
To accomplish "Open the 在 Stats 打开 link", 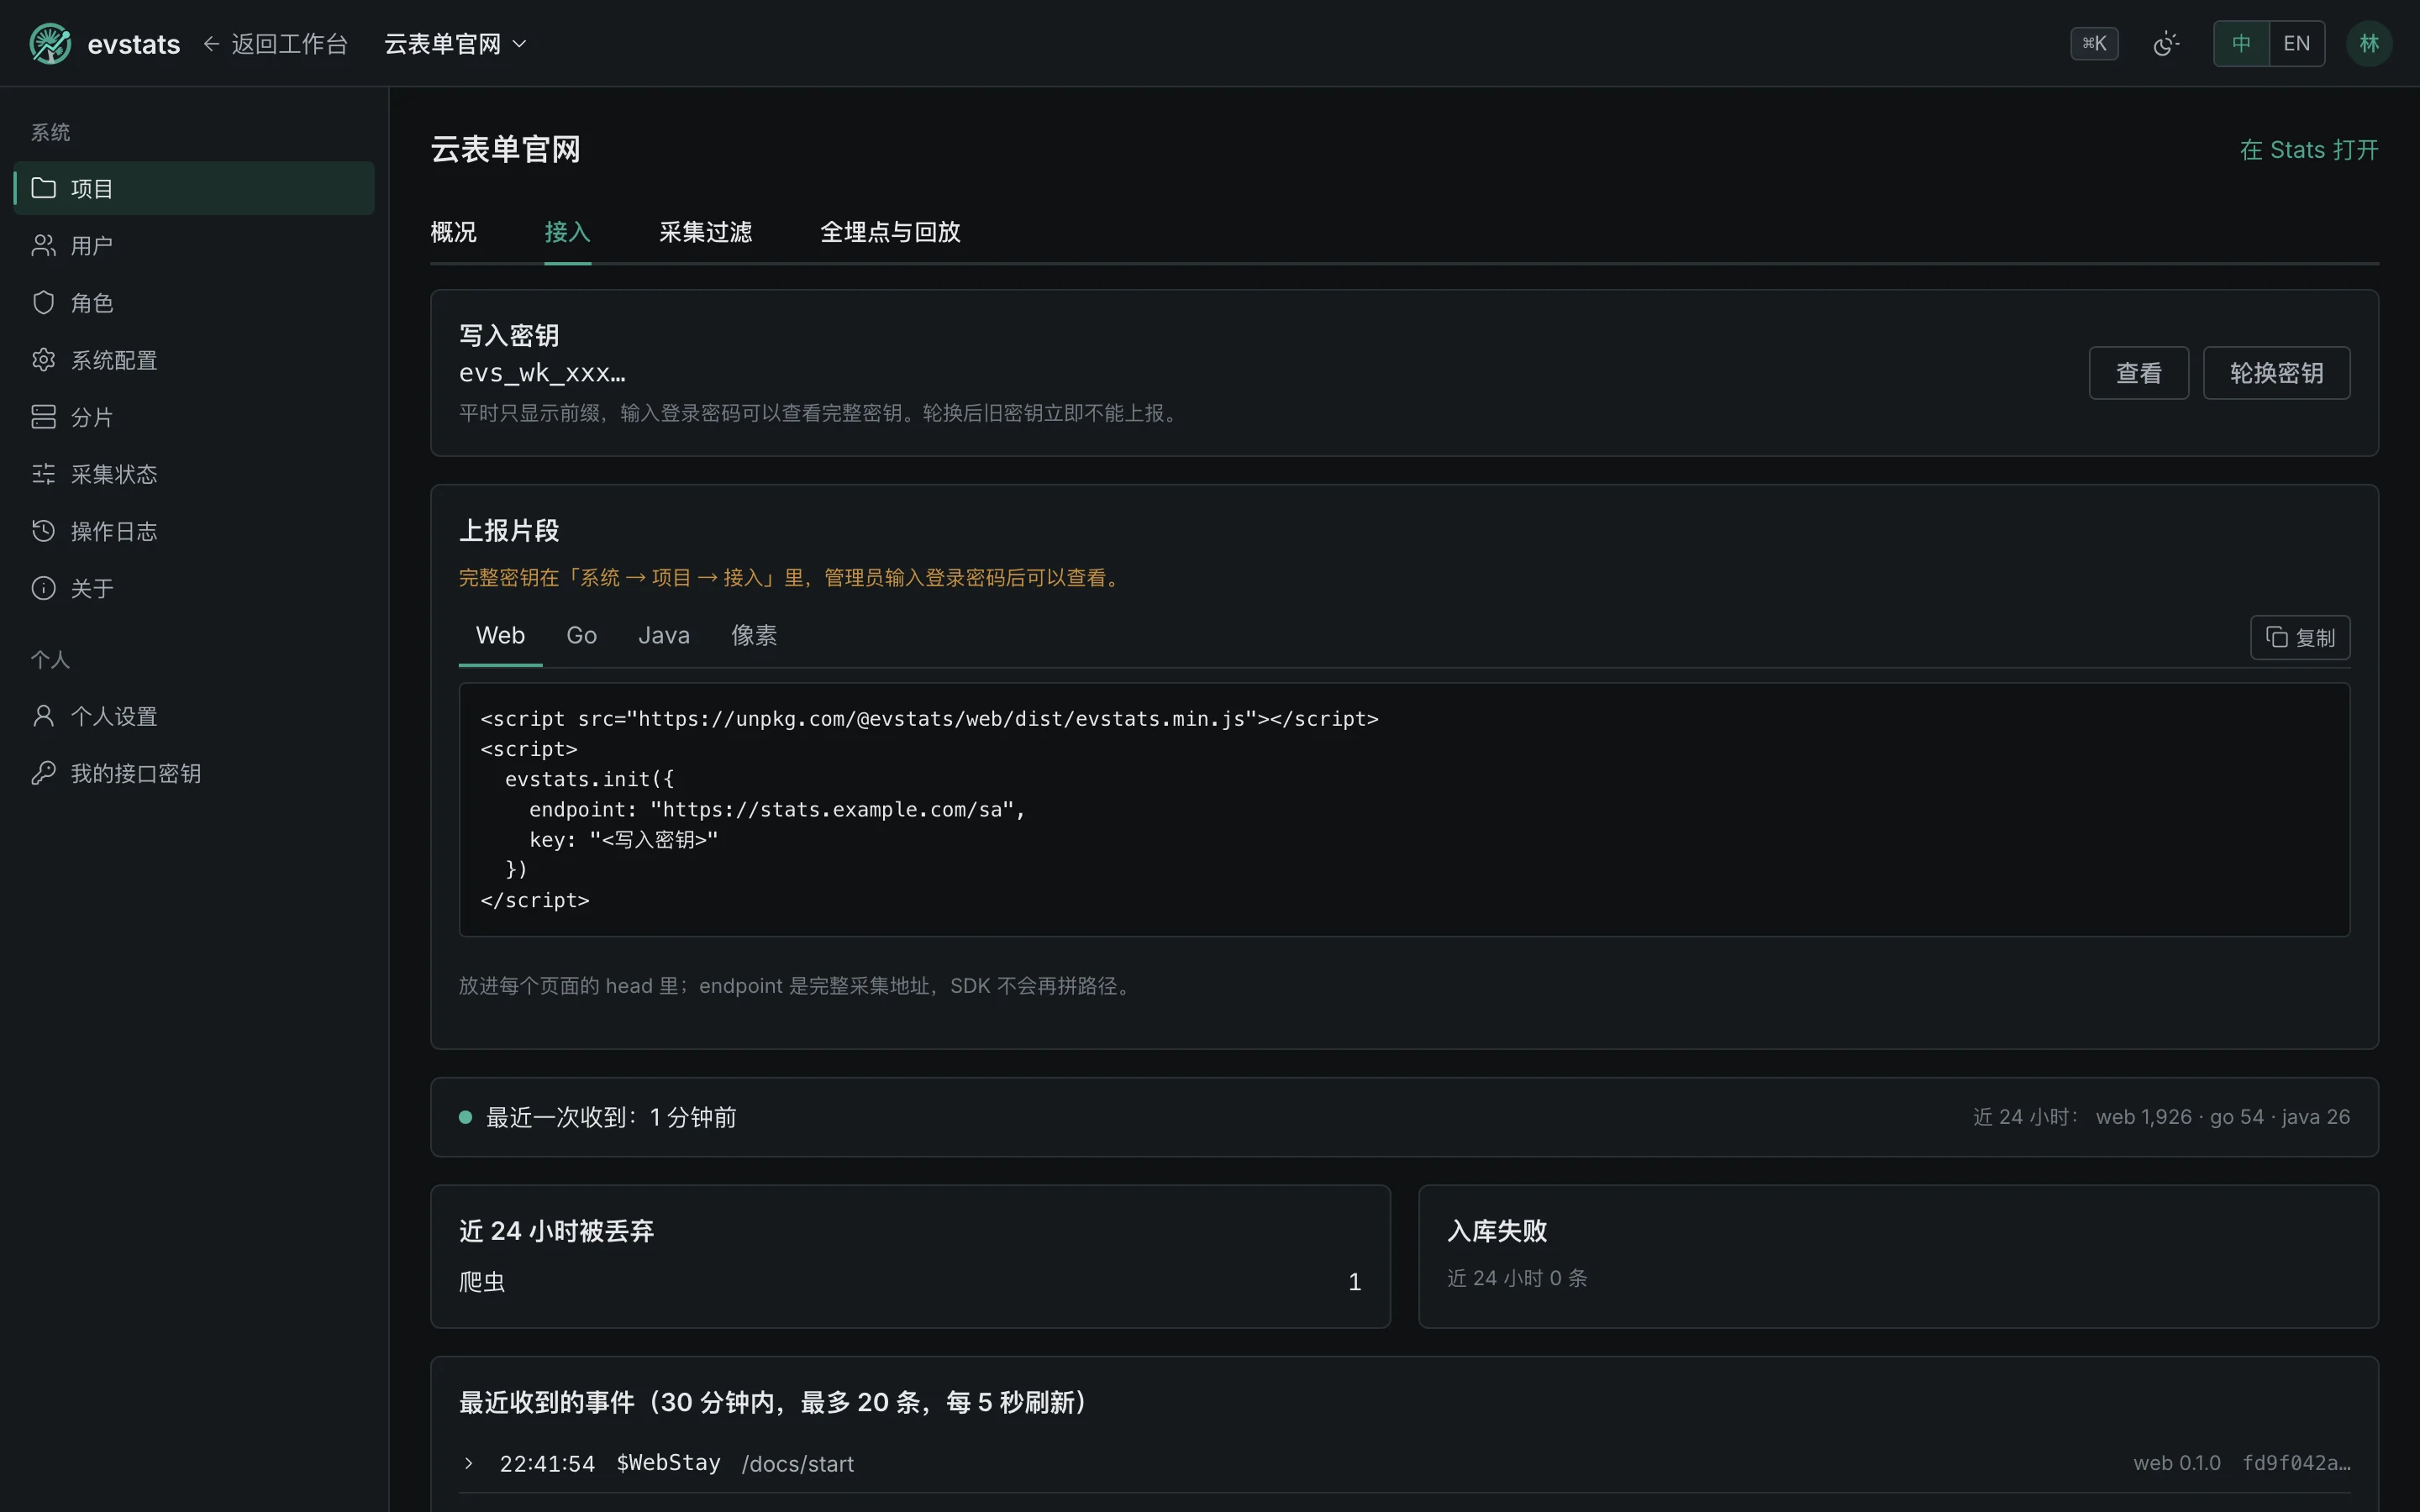I will point(2309,150).
